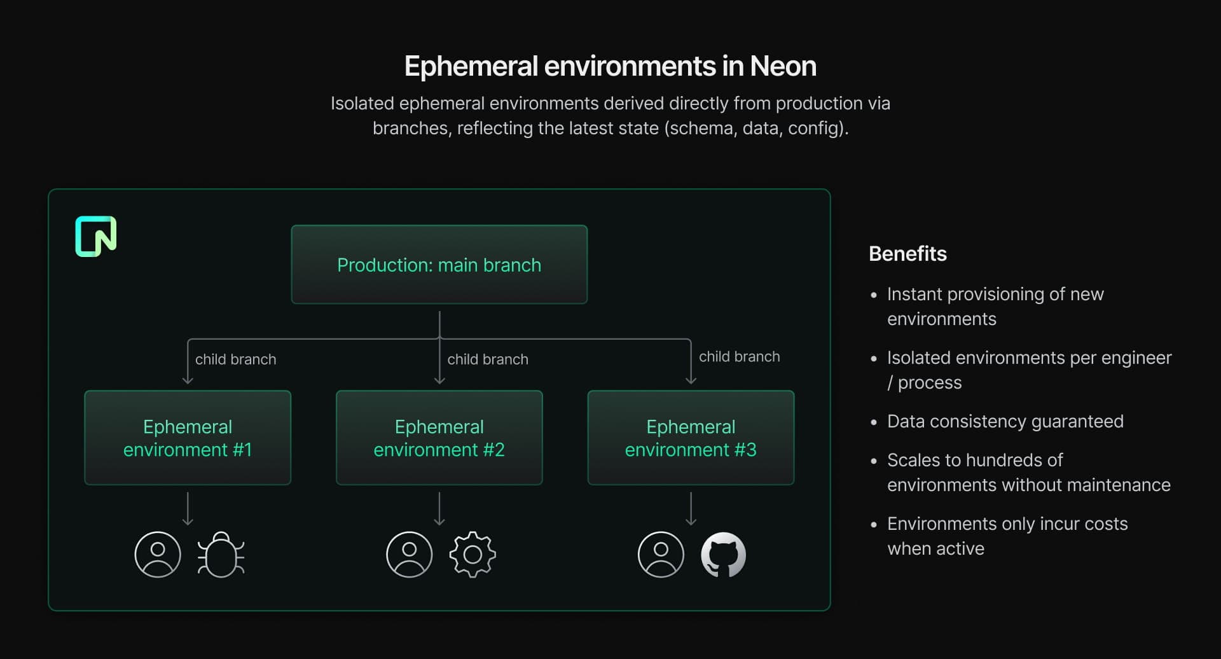Image resolution: width=1221 pixels, height=659 pixels.
Task: Select the user icon below environment #2
Action: pos(410,555)
